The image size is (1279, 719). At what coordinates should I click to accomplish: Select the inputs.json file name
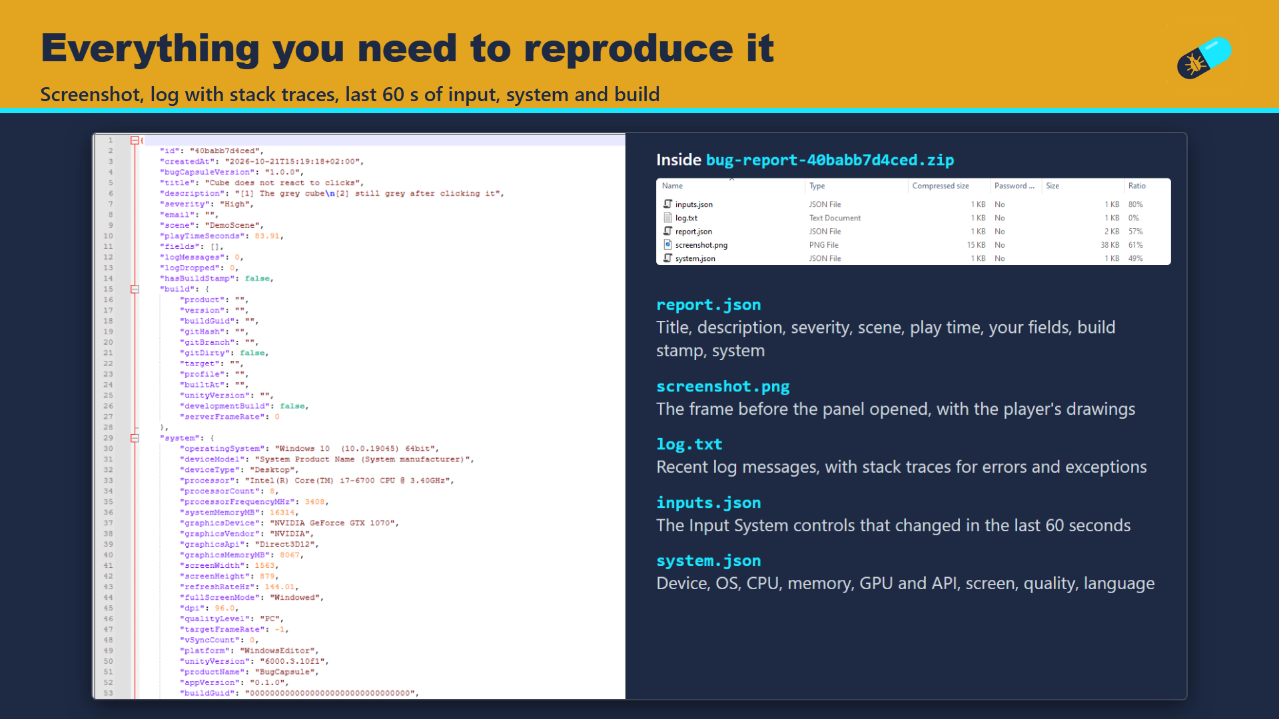click(693, 204)
